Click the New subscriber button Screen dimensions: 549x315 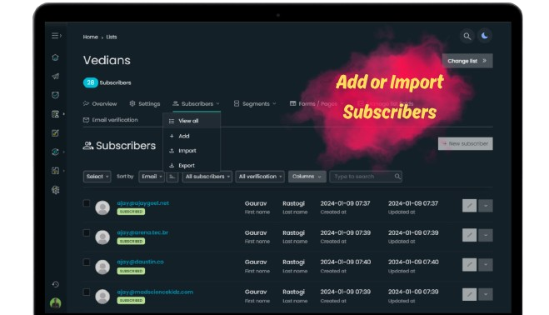pos(466,143)
